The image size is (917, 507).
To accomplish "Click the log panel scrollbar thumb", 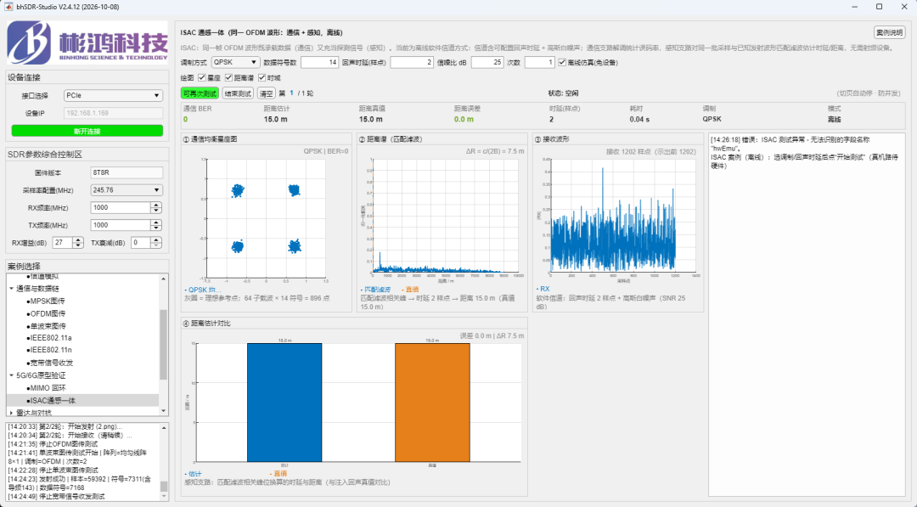I will click(164, 487).
